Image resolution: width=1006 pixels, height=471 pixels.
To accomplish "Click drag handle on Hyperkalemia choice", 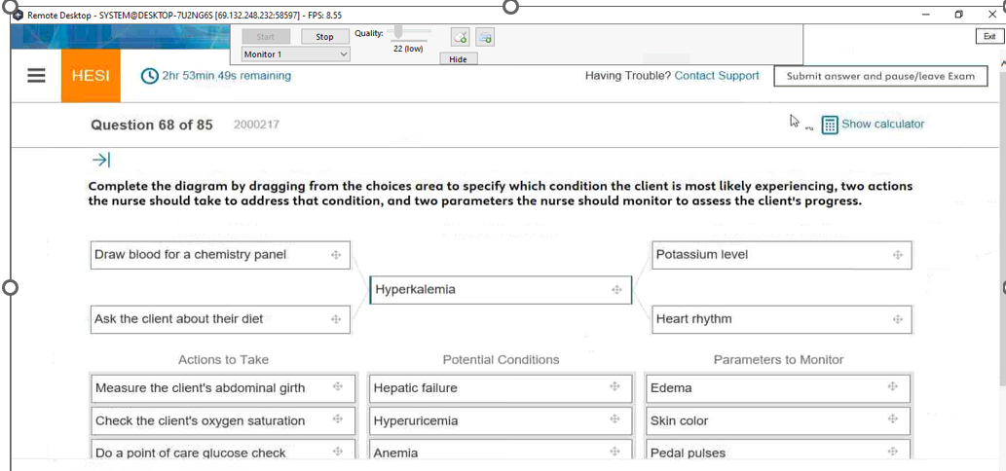I will (x=615, y=290).
